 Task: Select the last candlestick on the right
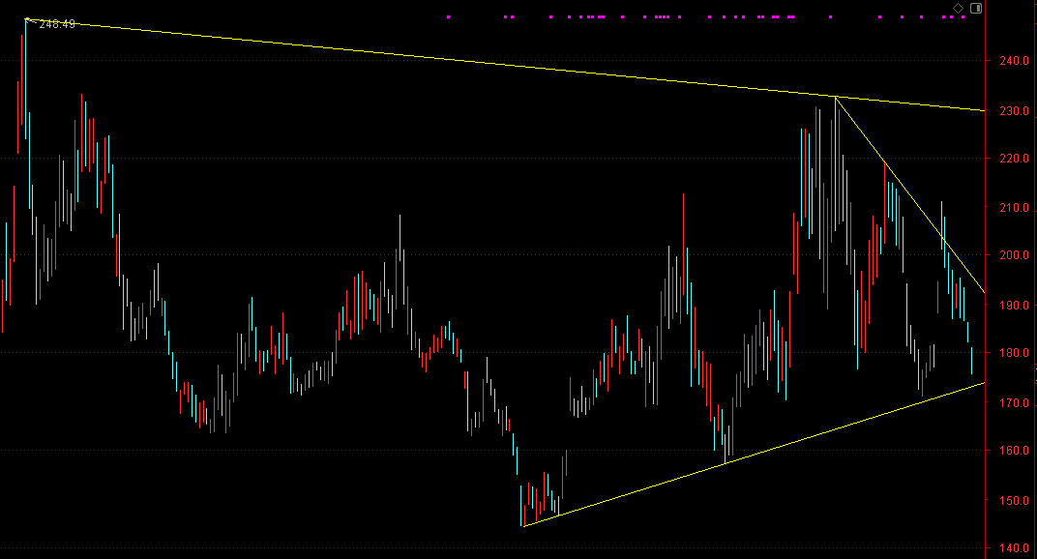pos(971,361)
